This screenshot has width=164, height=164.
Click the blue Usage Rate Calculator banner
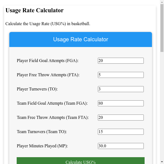(81, 39)
